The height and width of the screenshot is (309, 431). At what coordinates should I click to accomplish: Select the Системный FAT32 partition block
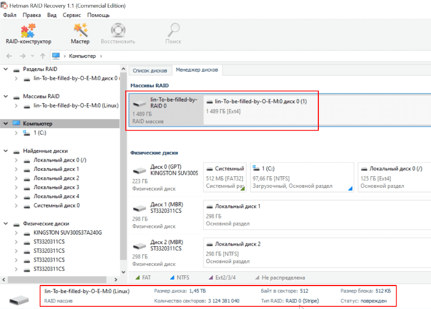(x=225, y=177)
